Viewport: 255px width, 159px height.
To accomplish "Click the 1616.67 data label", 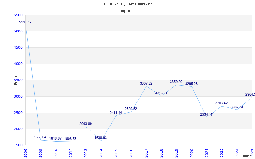I will pos(55,138).
